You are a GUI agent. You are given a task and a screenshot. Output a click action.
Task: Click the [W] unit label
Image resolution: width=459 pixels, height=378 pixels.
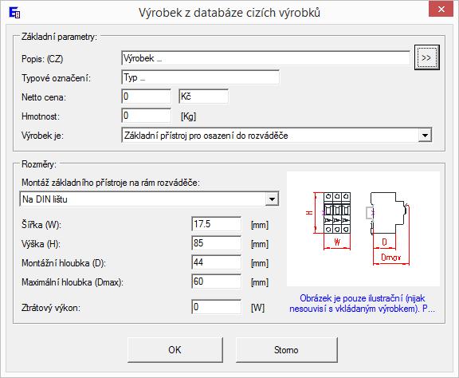click(x=257, y=308)
